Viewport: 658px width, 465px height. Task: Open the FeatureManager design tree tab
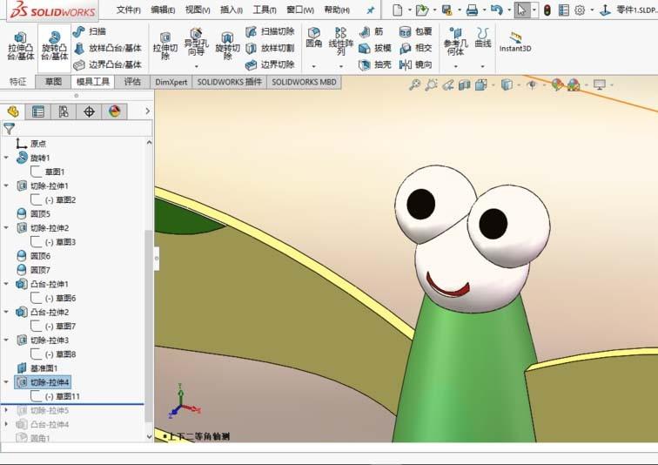(13, 111)
